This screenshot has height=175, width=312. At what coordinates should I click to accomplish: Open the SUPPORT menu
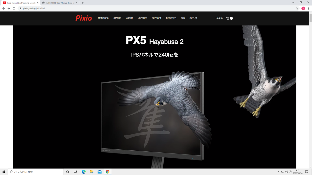157,18
